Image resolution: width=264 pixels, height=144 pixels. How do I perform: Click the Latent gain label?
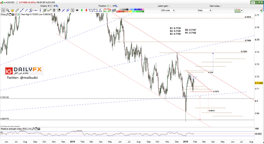pyautogui.click(x=164, y=6)
